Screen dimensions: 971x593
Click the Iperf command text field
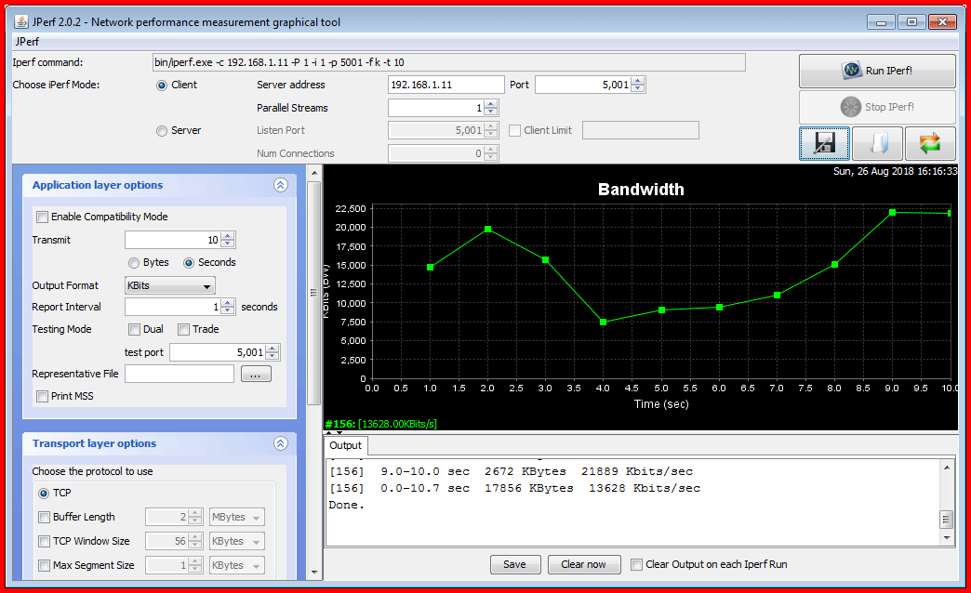tap(449, 62)
